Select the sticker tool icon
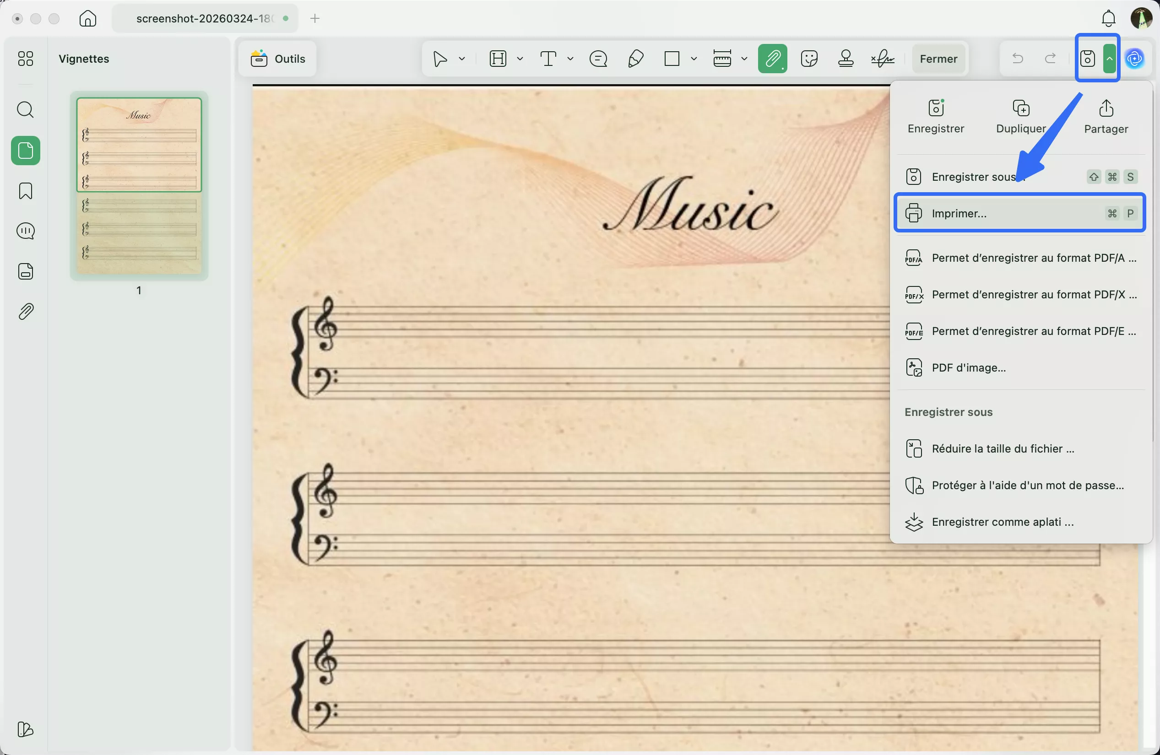1160x755 pixels. click(809, 59)
